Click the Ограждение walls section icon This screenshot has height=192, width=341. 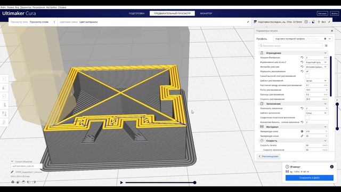tap(262, 53)
